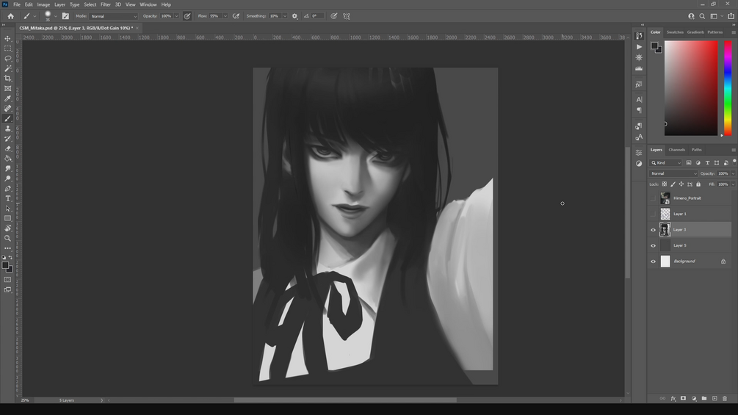Create new group folder button
The width and height of the screenshot is (738, 415).
pyautogui.click(x=704, y=399)
